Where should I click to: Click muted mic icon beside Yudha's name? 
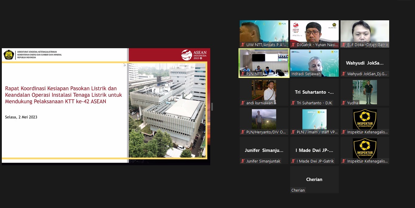pyautogui.click(x=344, y=103)
